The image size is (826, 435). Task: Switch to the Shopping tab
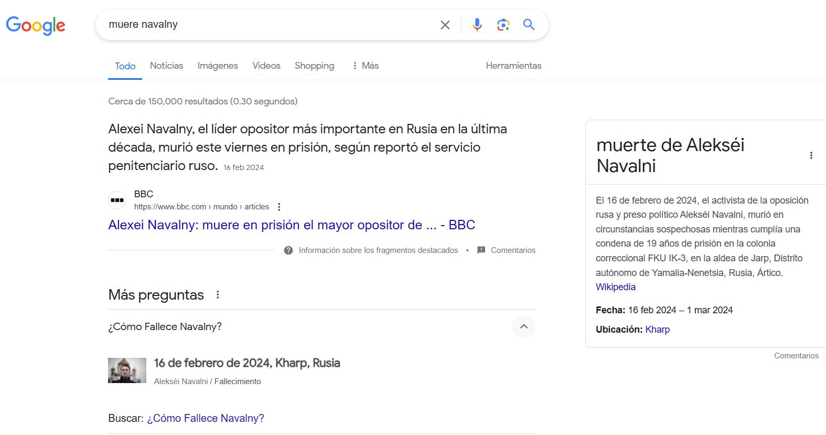pos(314,66)
